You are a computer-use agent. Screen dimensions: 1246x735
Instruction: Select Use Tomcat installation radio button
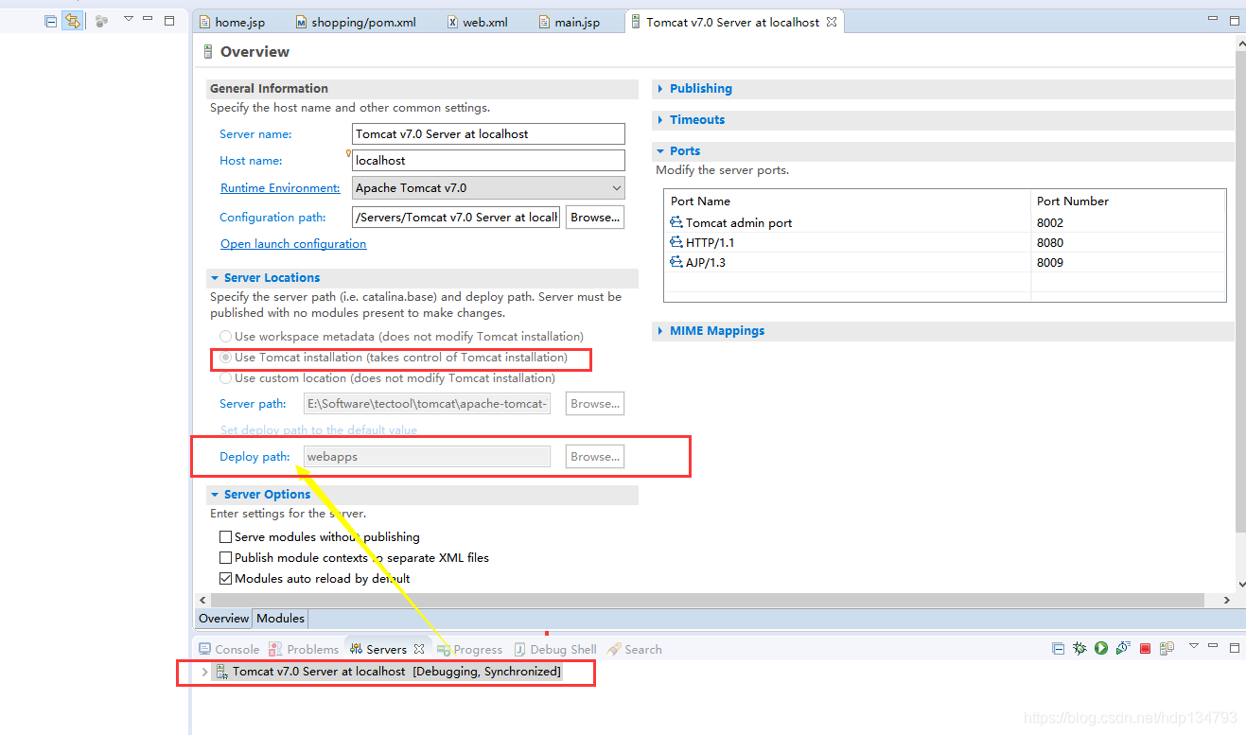tap(225, 358)
